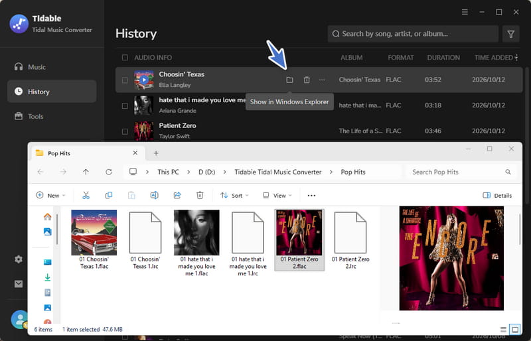Viewport: 531px width, 341px height.
Task: Switch Explorer to details list view icon
Action: [503, 329]
